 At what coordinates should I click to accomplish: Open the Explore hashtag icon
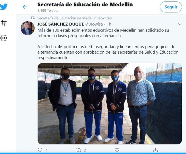coord(4,23)
